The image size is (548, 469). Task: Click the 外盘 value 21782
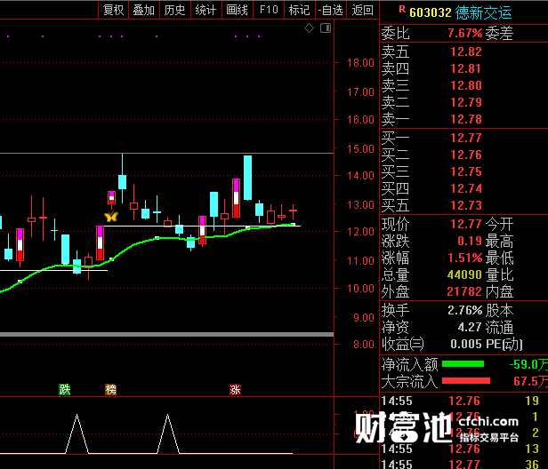point(464,291)
